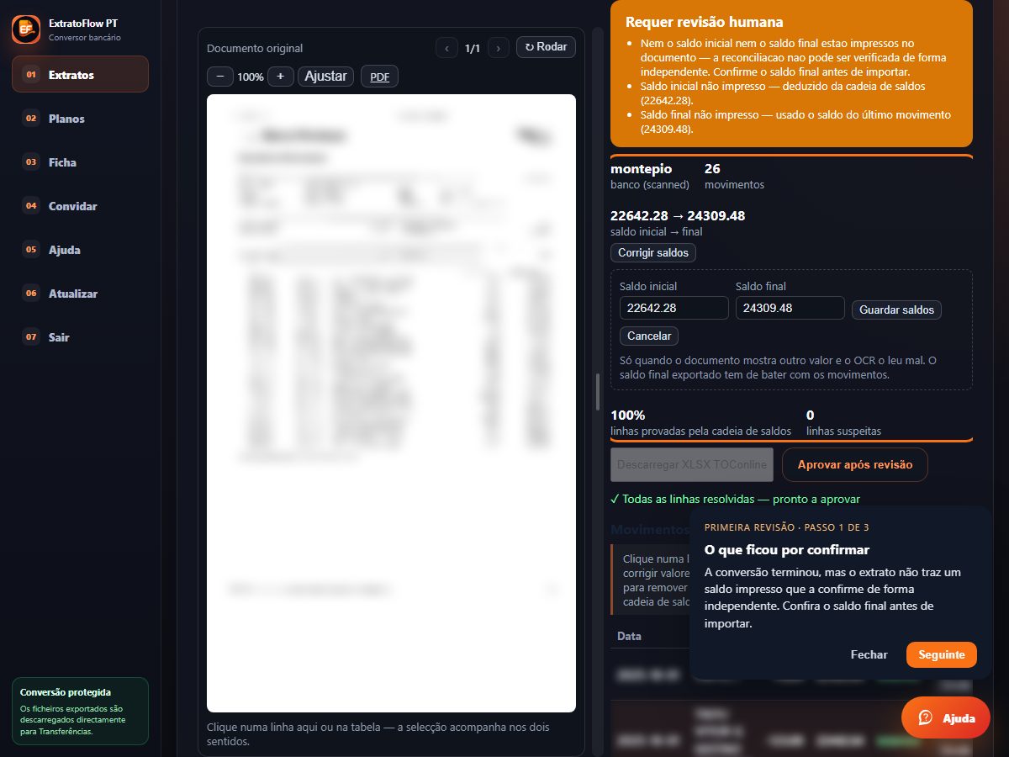This screenshot has height=757, width=1009.
Task: Rotate the document with Rodar
Action: [x=546, y=47]
